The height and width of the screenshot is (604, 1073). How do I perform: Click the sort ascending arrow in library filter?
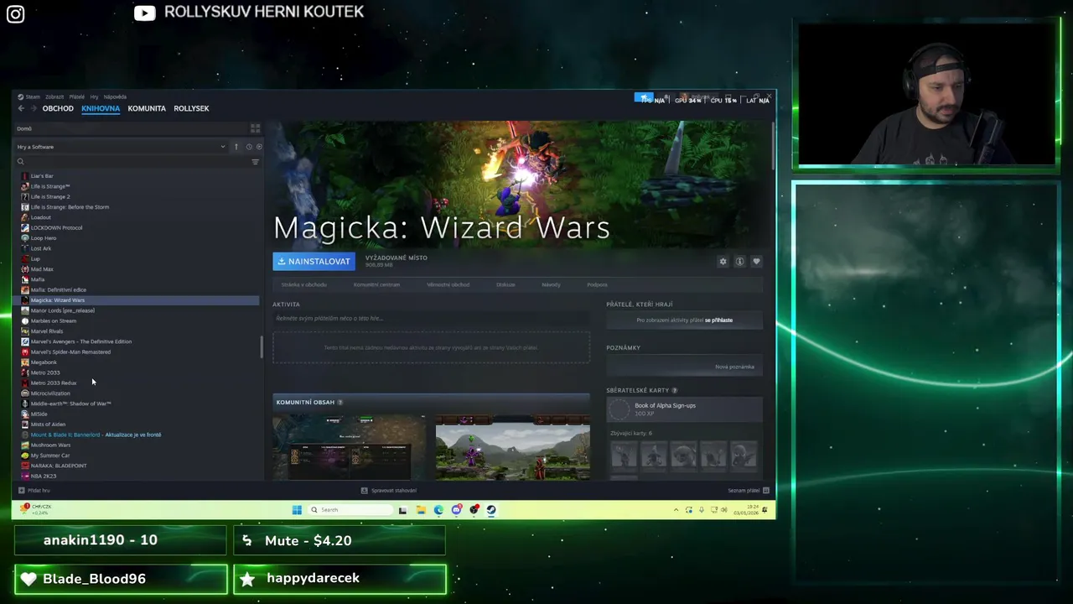[236, 147]
